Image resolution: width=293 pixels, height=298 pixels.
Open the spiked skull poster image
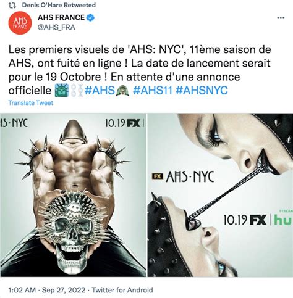pos(74,195)
